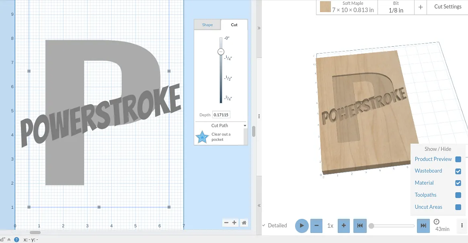Screen dimensions: 468x243
Task: Play the carve simulation
Action: 302,226
